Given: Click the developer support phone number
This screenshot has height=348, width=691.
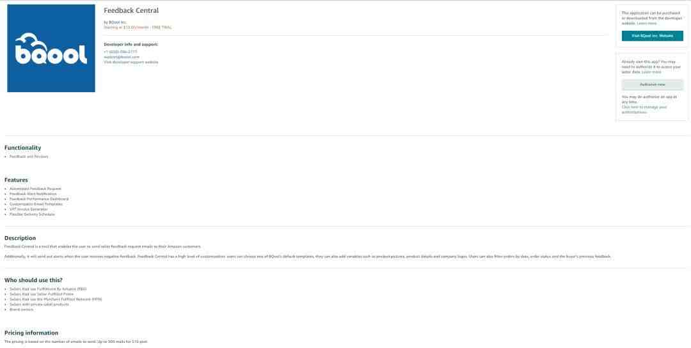Looking at the screenshot, I should [x=120, y=52].
